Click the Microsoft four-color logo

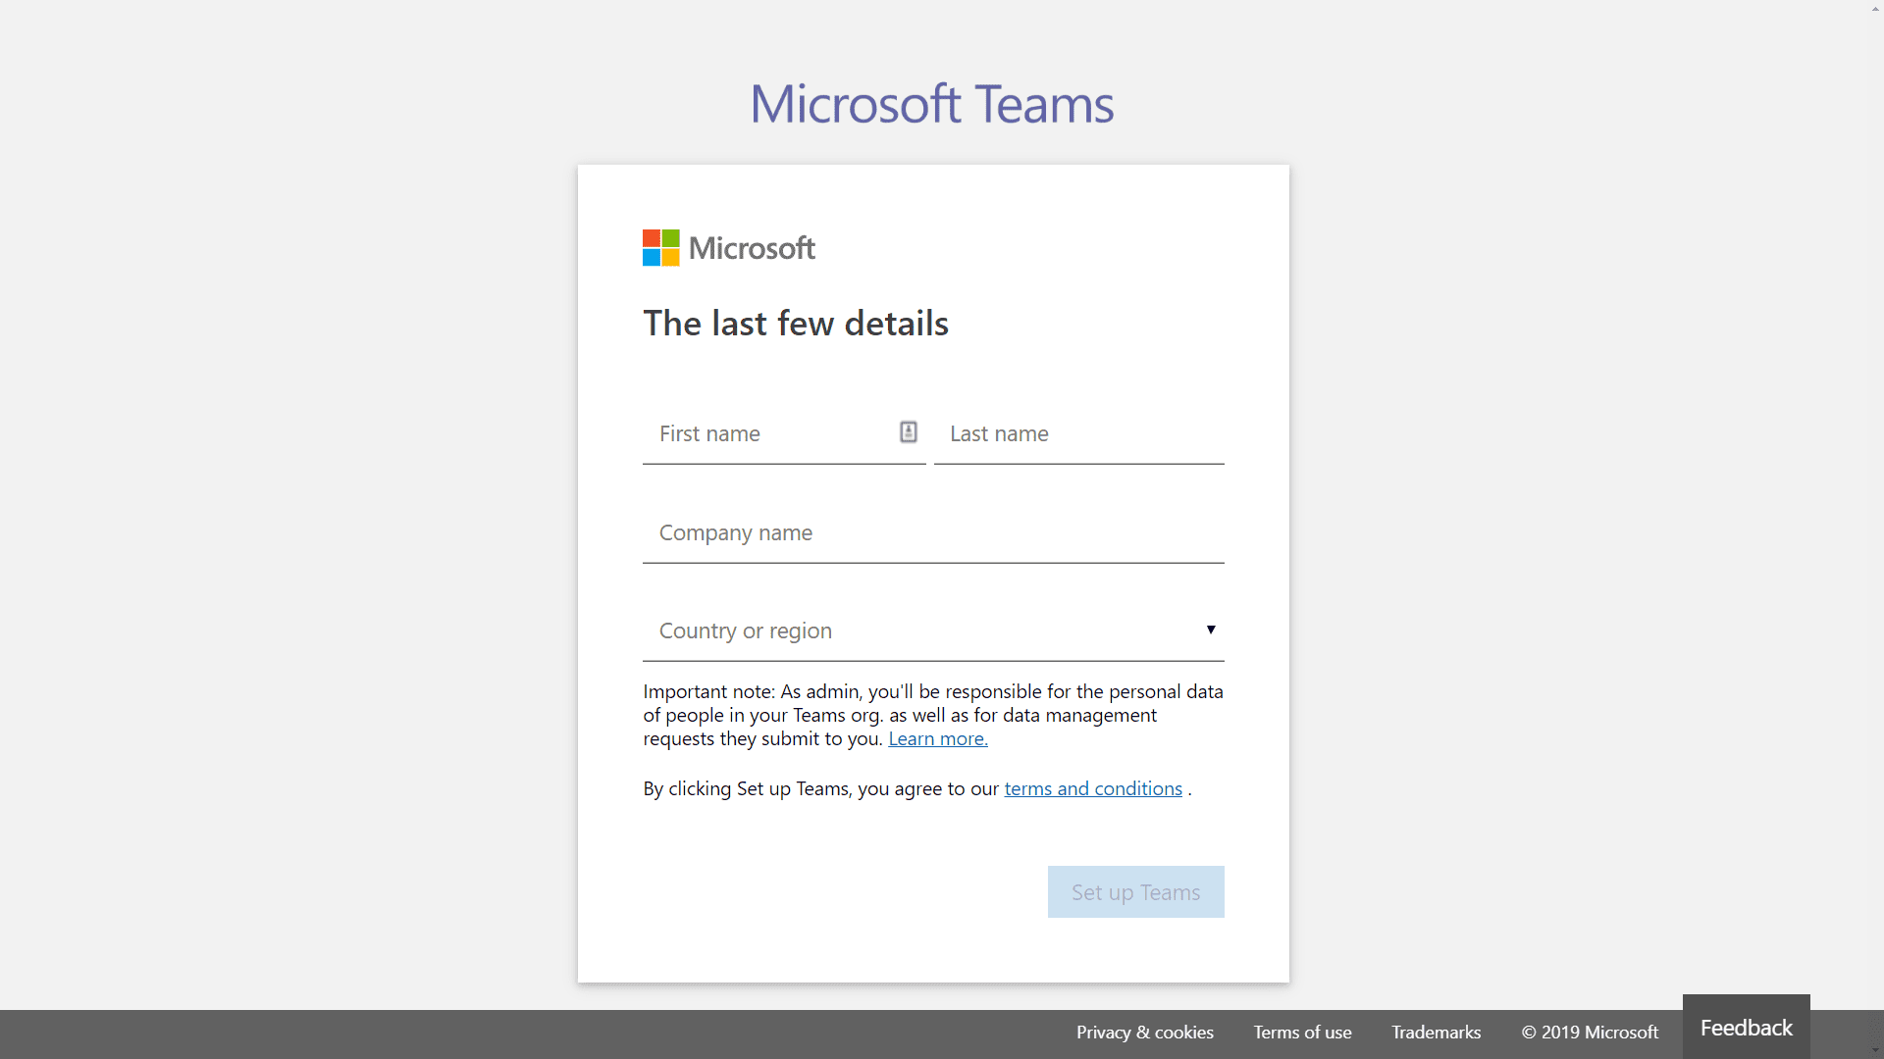click(x=660, y=248)
